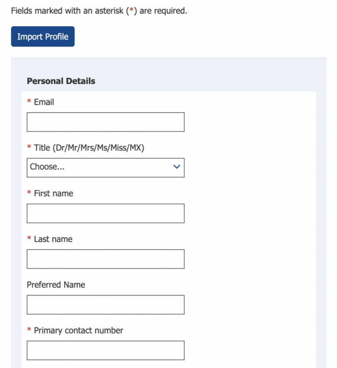The image size is (337, 368).
Task: Select the First name input field
Action: [105, 213]
